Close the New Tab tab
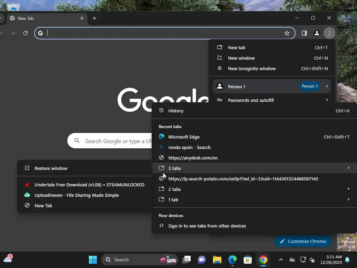The image size is (357, 268). 82,18
